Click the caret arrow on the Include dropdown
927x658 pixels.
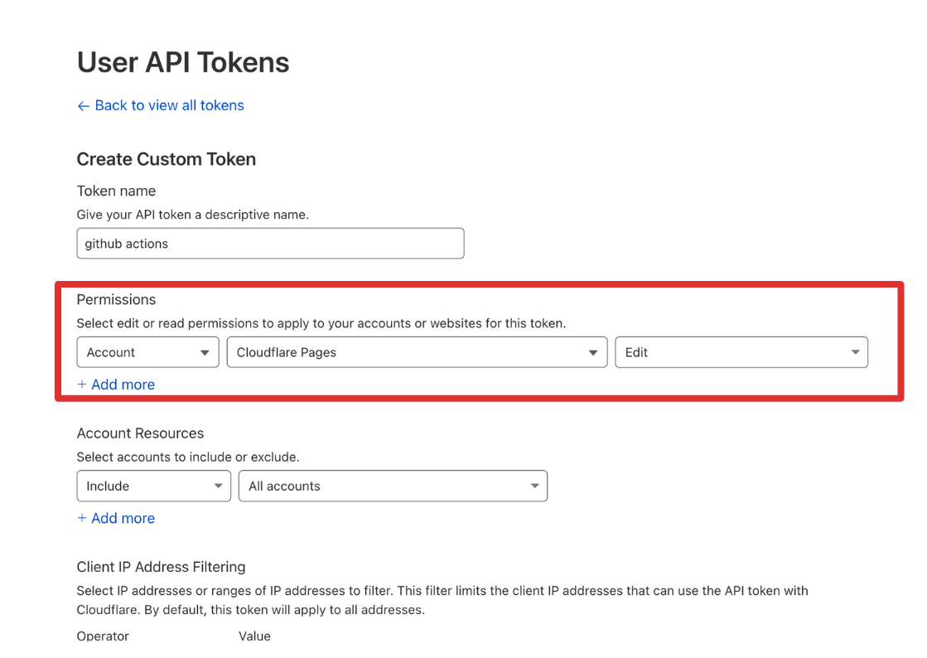[x=217, y=486]
